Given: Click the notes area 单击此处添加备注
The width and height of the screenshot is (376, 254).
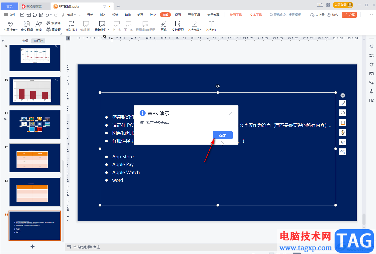Looking at the screenshot, I should tap(86, 247).
